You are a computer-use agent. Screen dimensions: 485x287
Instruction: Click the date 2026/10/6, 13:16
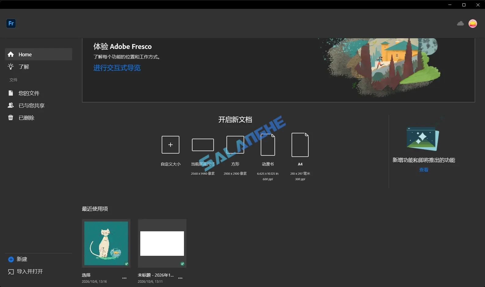click(x=94, y=281)
